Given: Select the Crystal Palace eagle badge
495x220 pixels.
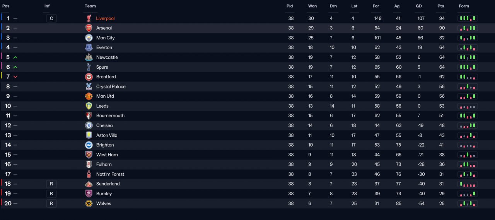Looking at the screenshot, I should click(89, 86).
